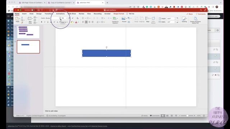230x129 pixels.
Task: Switch to Slide Sorter view icon
Action: [x=167, y=116]
